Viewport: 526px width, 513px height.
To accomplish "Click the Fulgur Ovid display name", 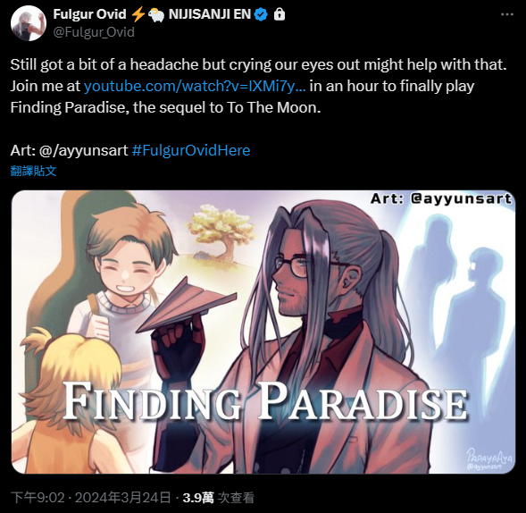I will click(89, 14).
